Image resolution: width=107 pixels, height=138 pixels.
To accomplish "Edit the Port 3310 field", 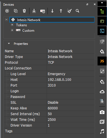I will (x=71, y=85).
